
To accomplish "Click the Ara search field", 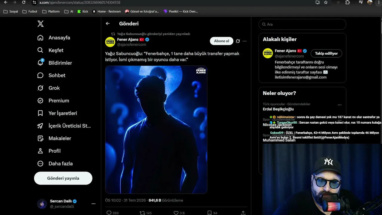I will (302, 24).
